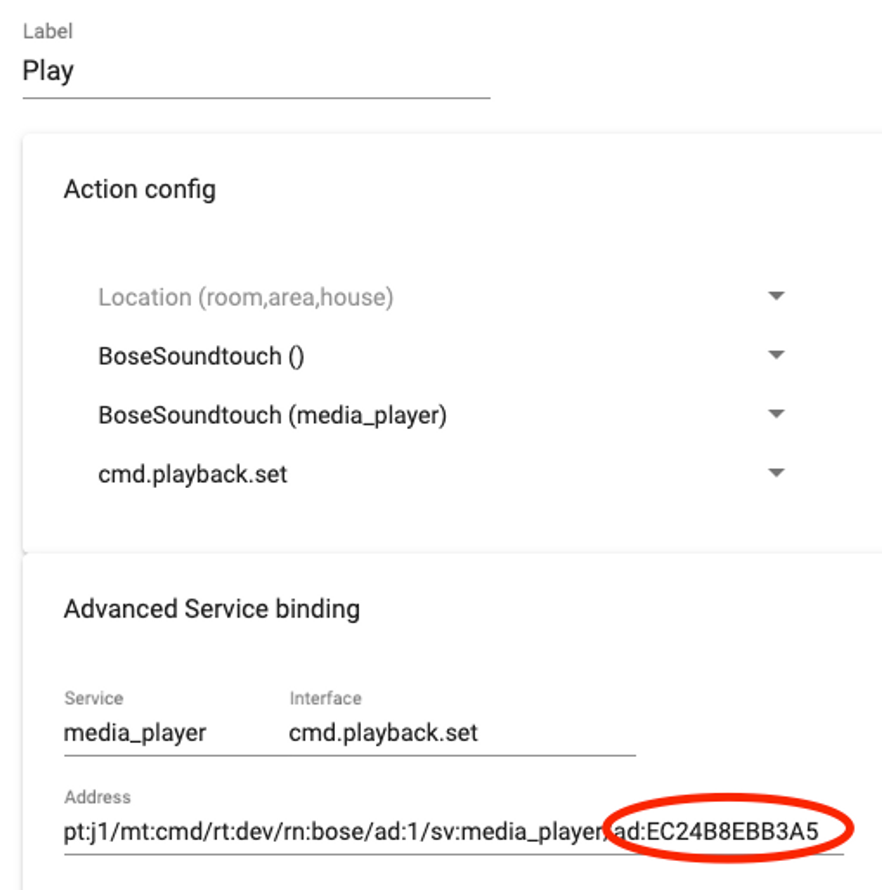Click the arrow beside BoseSoundtouch (media_player)
This screenshot has width=882, height=890.
click(x=776, y=414)
